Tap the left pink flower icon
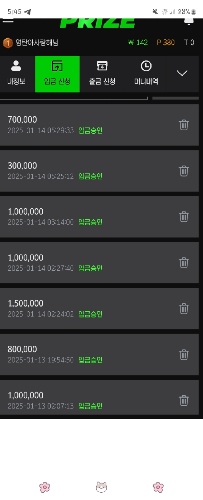This screenshot has width=203, height=500. (45, 487)
